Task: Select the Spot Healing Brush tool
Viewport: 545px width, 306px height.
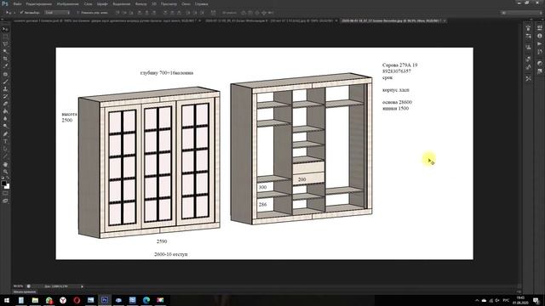Action: pyautogui.click(x=5, y=74)
